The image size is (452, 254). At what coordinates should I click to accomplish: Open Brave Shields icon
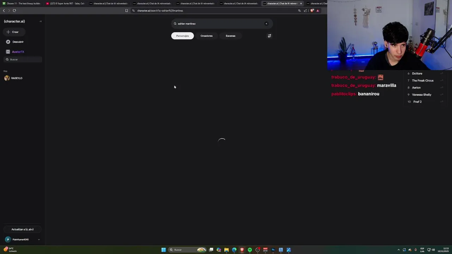click(x=312, y=11)
